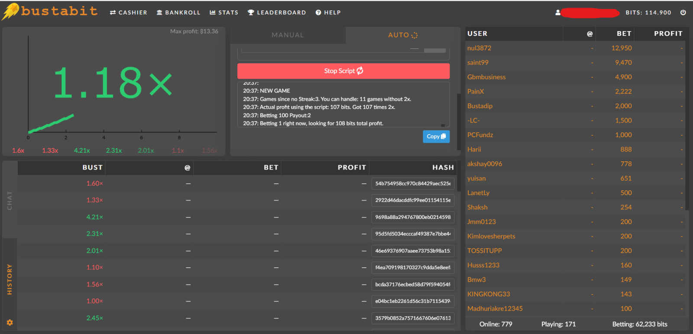This screenshot has width=693, height=334.
Task: Open player nul3872's profile
Action: click(x=479, y=48)
